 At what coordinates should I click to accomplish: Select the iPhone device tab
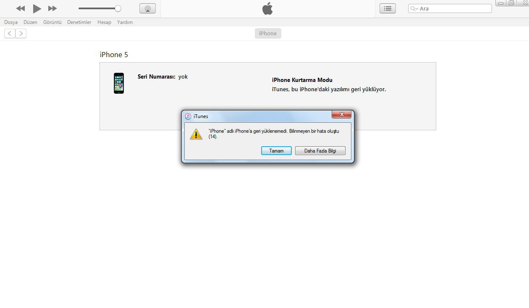(x=268, y=34)
